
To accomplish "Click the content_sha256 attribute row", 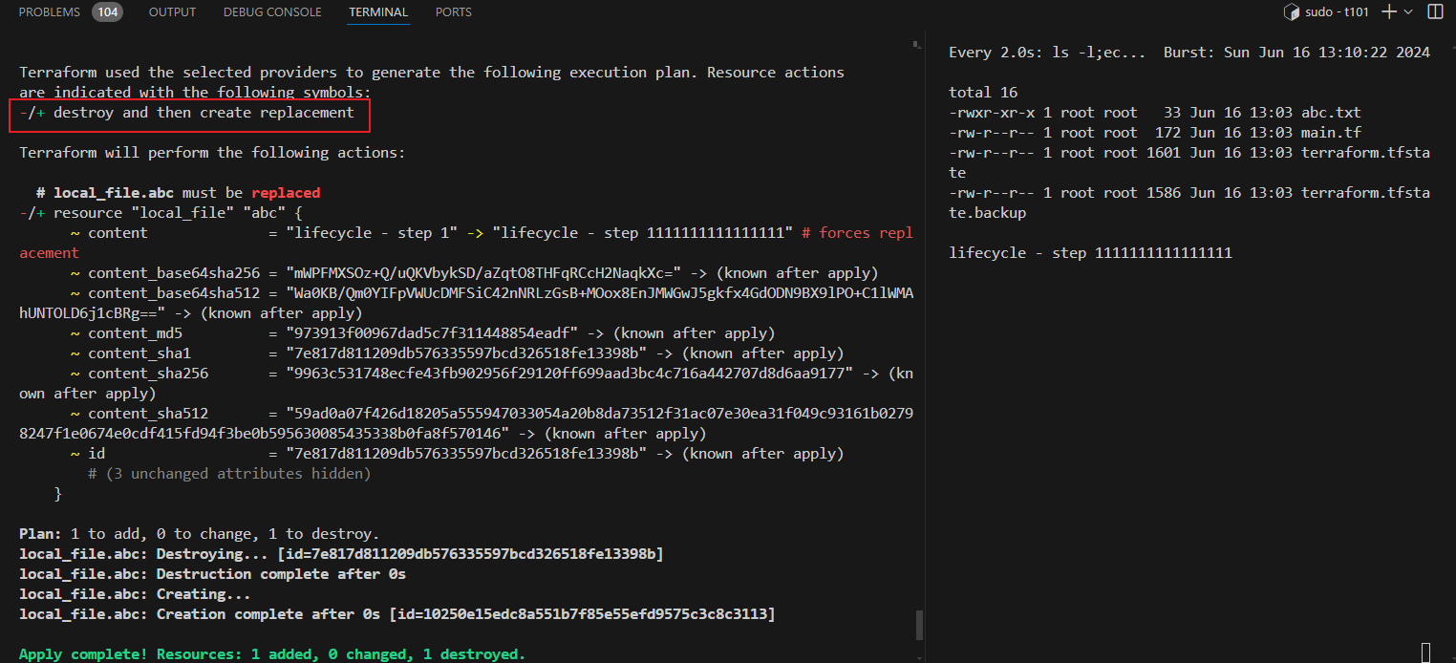I will [x=466, y=383].
